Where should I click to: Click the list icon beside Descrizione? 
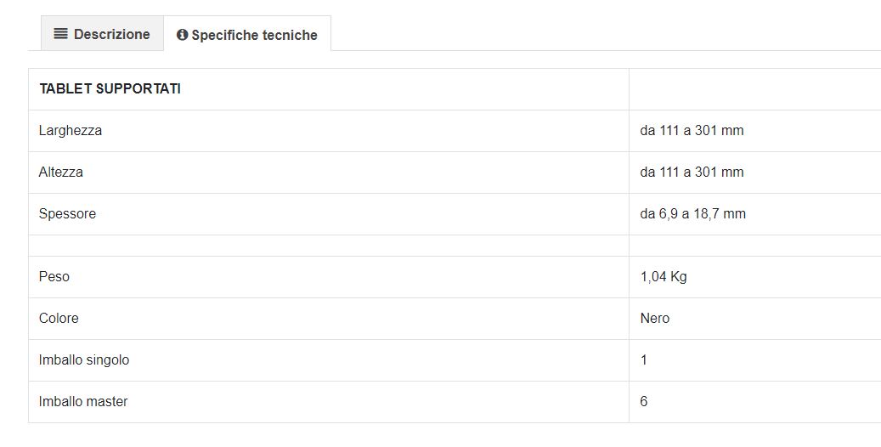click(60, 34)
